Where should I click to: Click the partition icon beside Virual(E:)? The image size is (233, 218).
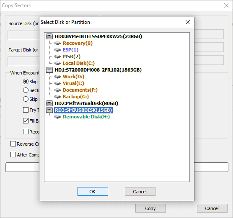57,83
